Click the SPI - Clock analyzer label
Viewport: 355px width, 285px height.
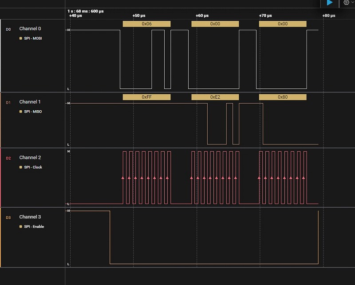33,167
